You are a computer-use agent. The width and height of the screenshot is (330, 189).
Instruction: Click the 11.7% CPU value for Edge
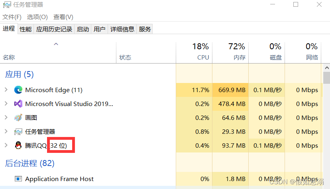point(200,90)
